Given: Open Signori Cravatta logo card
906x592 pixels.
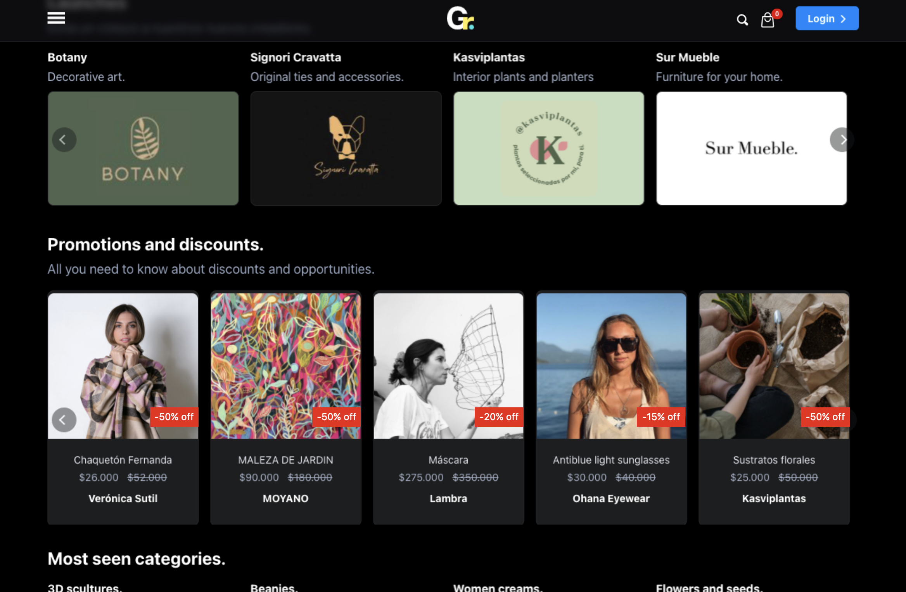Looking at the screenshot, I should tap(346, 148).
